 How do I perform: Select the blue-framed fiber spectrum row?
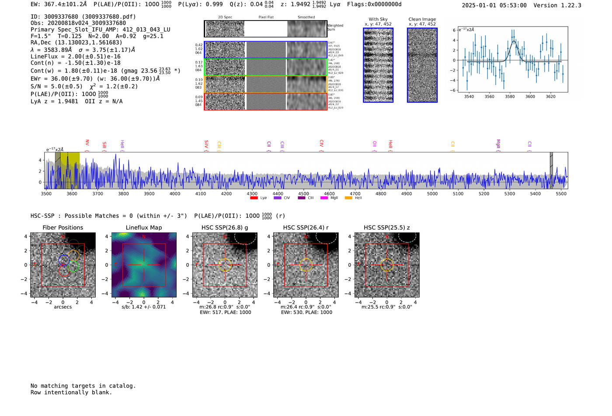click(x=265, y=50)
